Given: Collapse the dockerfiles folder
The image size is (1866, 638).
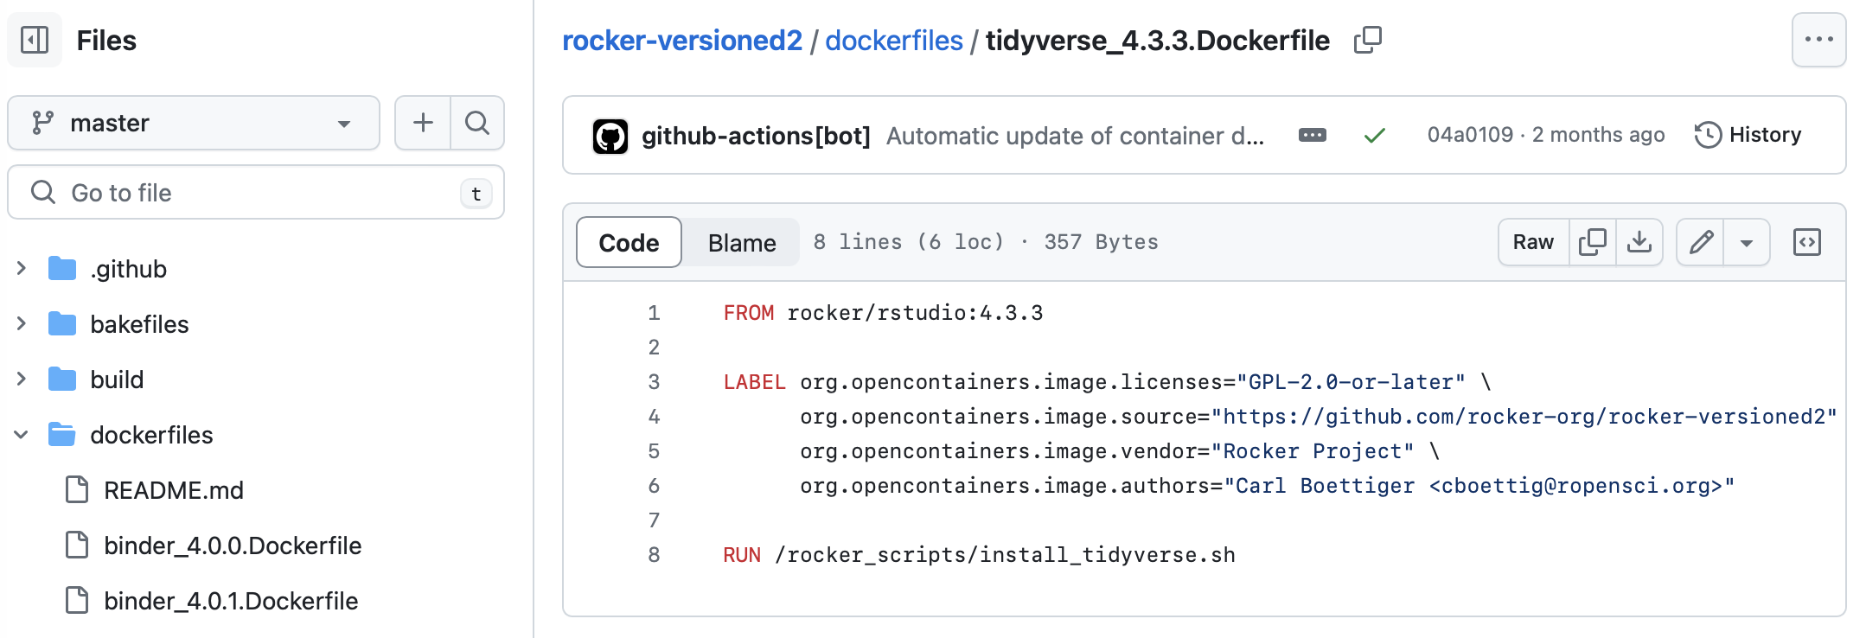Looking at the screenshot, I should pos(22,435).
